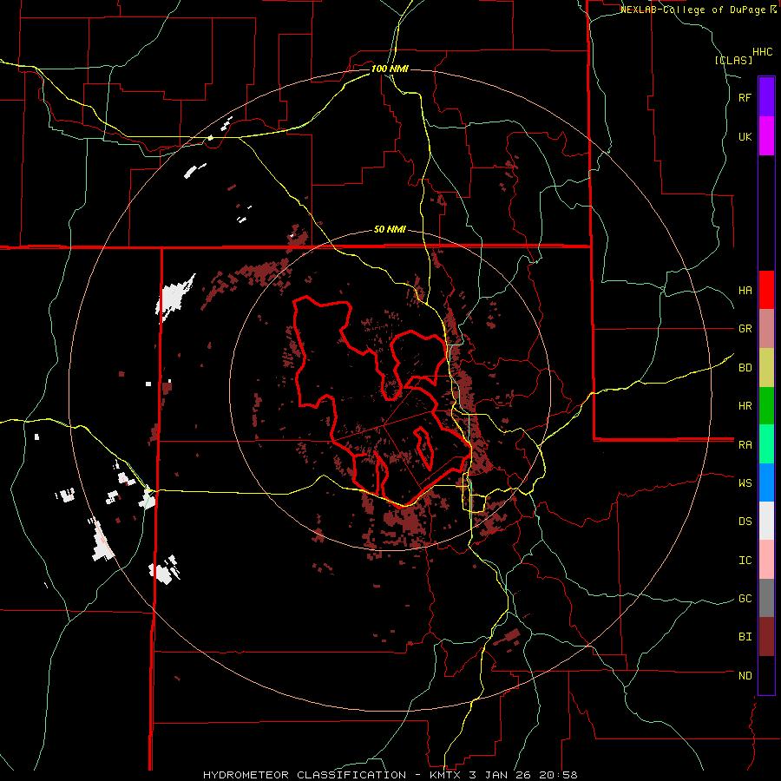Click the magenta UK color swatch
The height and width of the screenshot is (781, 781).
(766, 136)
